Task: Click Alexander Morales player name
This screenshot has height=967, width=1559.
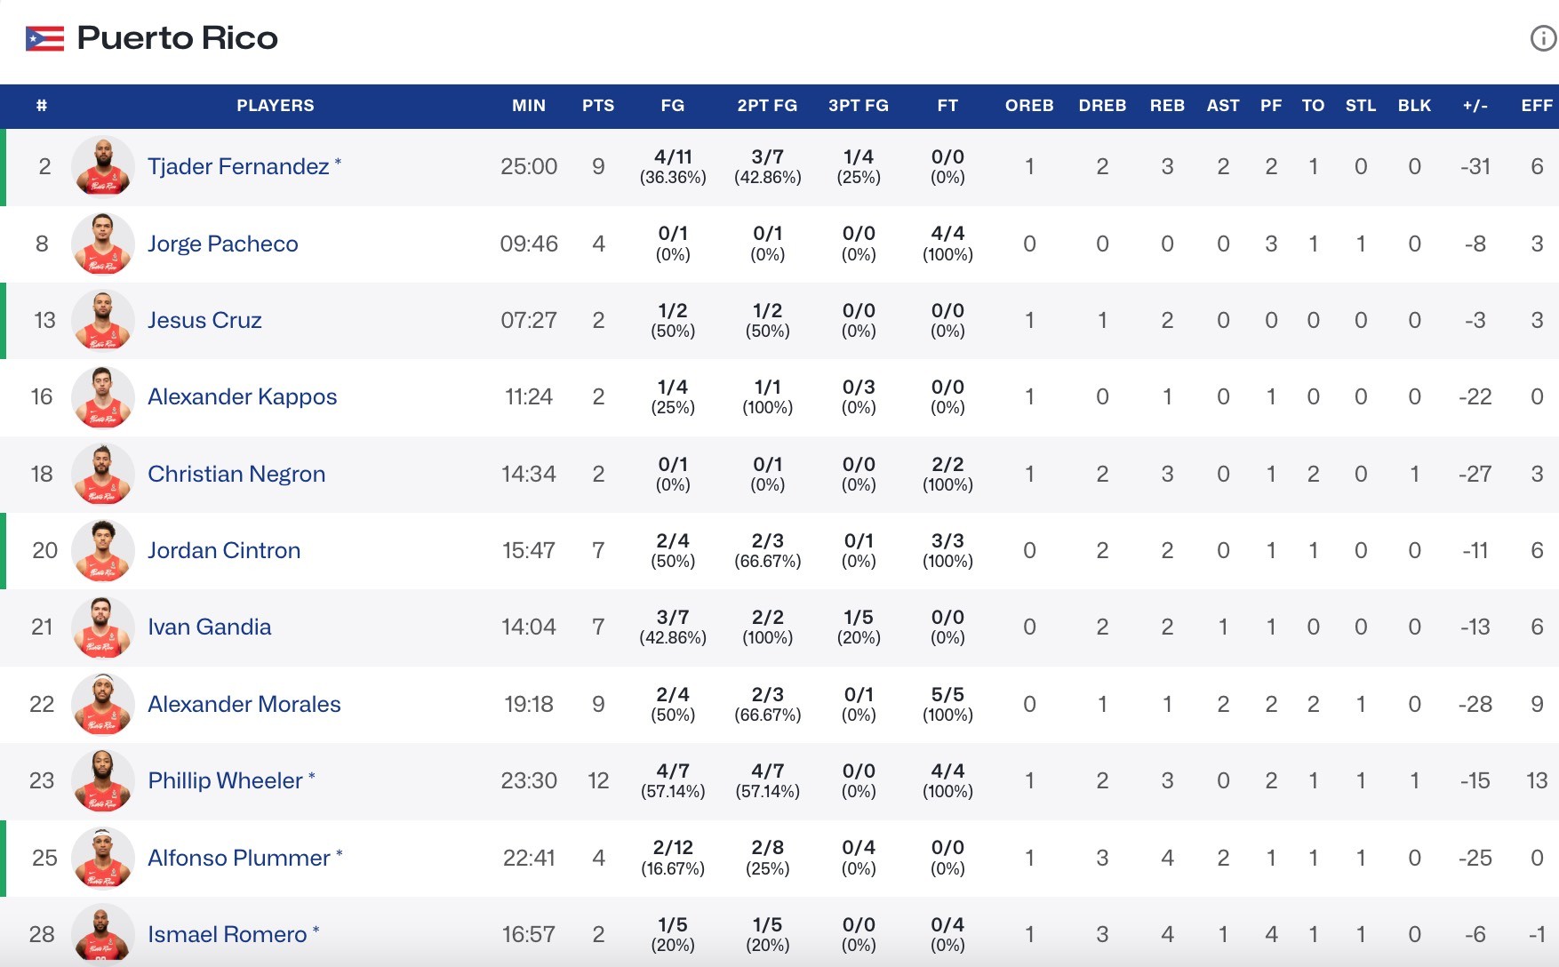Action: pyautogui.click(x=244, y=704)
